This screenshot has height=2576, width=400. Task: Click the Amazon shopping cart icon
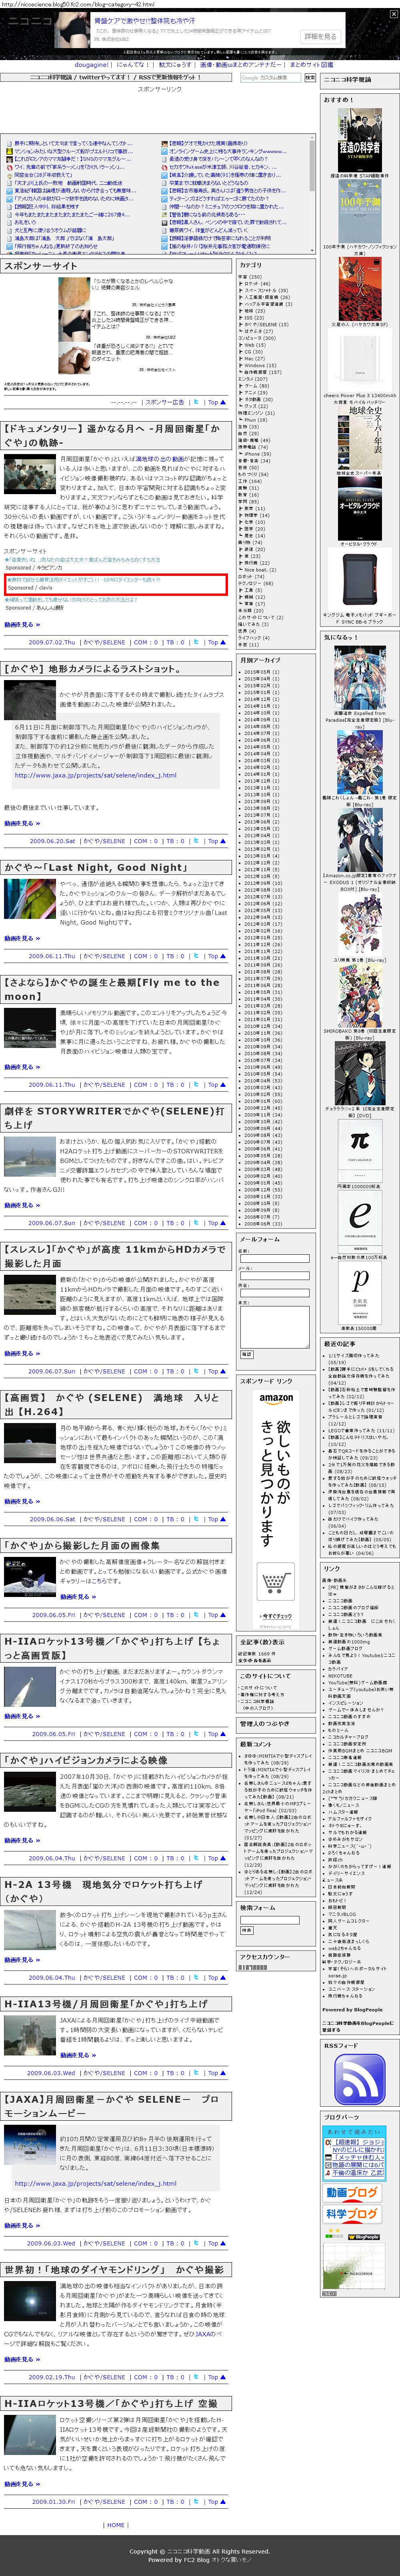coord(275,1582)
